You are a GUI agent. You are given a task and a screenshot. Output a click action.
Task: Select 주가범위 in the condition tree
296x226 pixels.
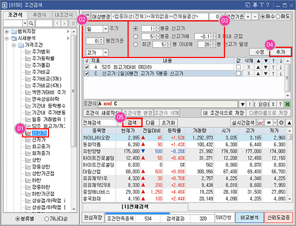click(41, 52)
